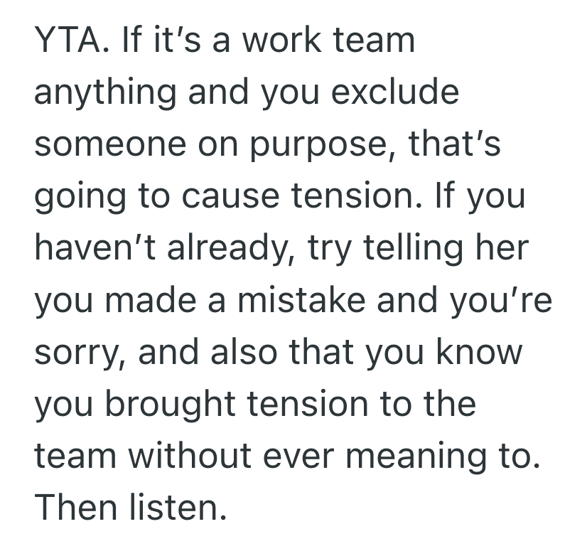Click the word "Then" in last line
587x556 pixels.
tap(76, 506)
